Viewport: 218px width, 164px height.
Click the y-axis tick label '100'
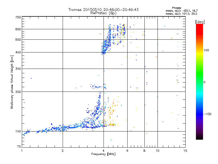(x=18, y=131)
